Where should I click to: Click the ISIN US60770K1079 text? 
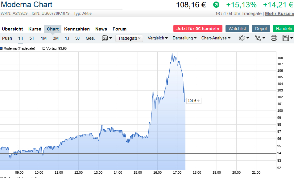pos(50,14)
